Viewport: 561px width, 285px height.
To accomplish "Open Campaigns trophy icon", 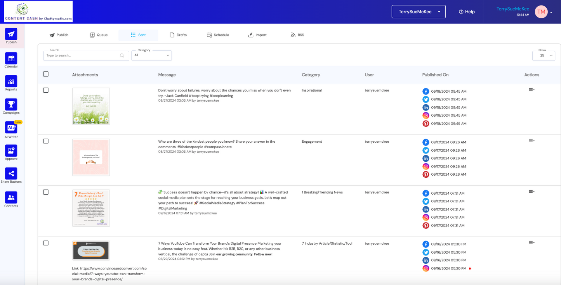I will click(11, 104).
